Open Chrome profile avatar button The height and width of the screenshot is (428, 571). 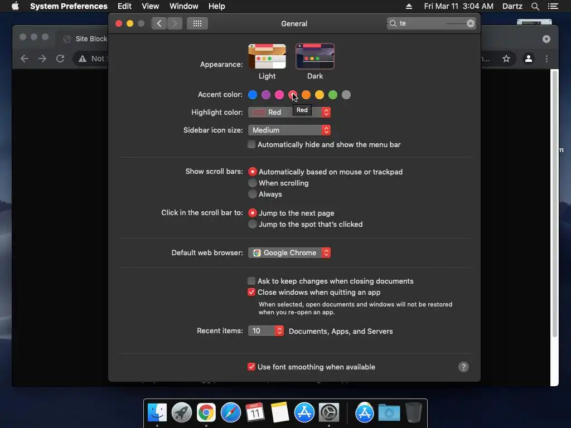coord(529,59)
